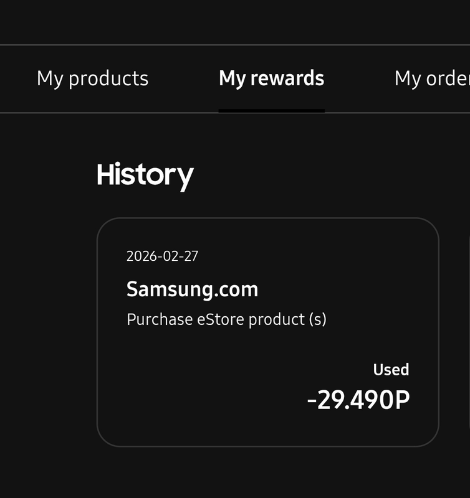Open the partially visible My orders tab
The image size is (470, 498).
(x=431, y=78)
